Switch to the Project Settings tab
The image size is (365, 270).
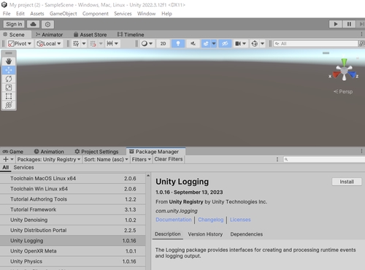click(x=96, y=152)
